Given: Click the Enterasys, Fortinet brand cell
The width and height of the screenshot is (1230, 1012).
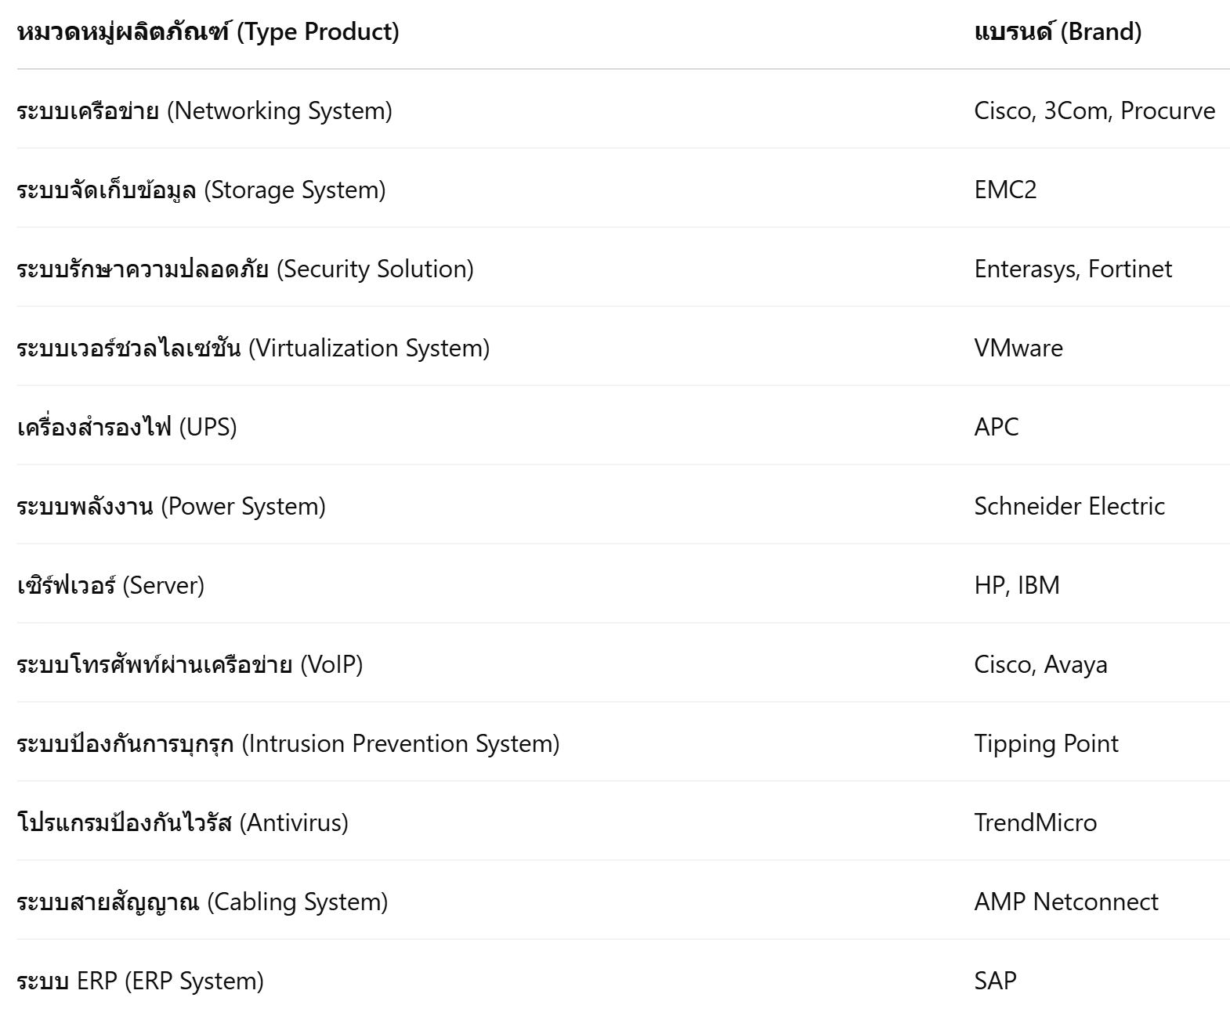Looking at the screenshot, I should click(1073, 269).
